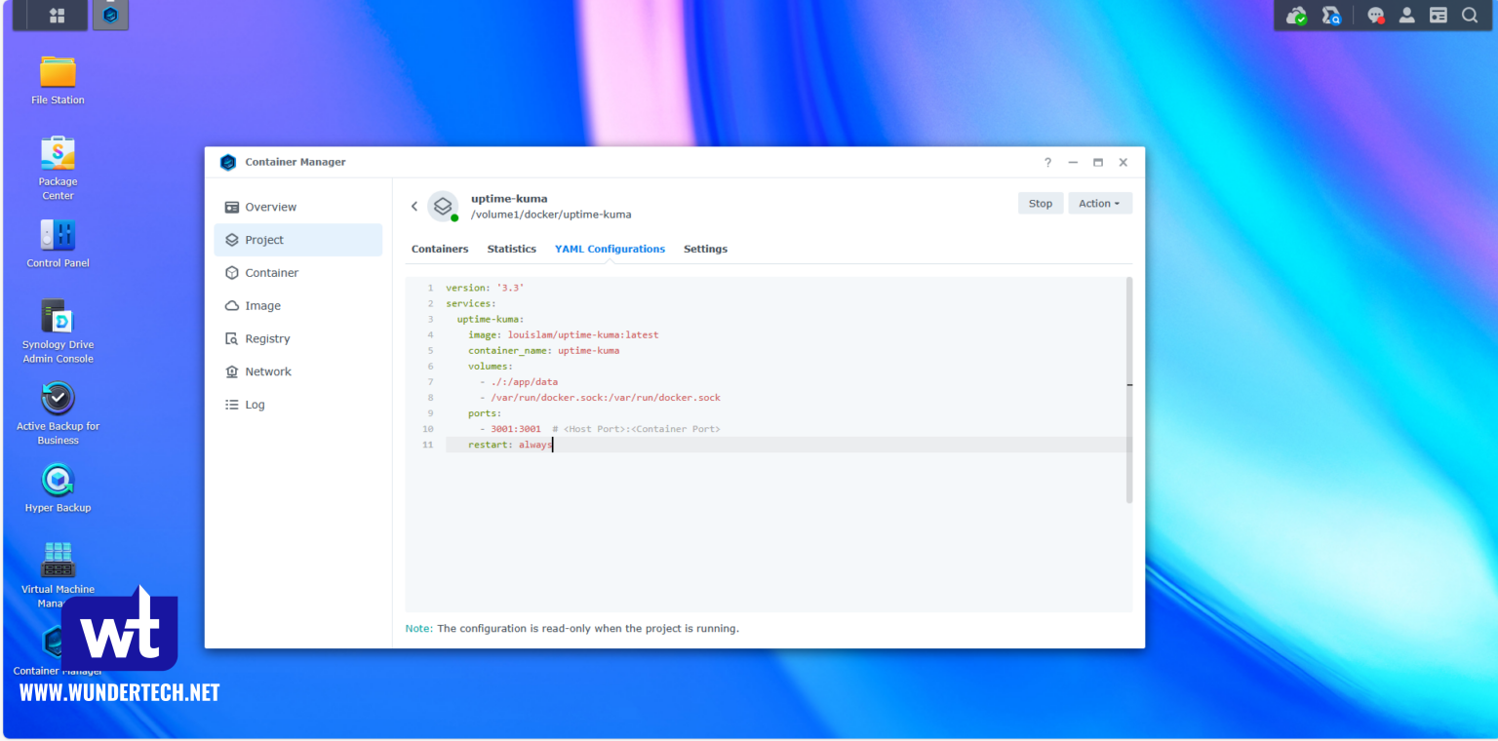Open the Settings tab of uptime-kuma
Viewport: 1498px width, 741px height.
pos(705,249)
